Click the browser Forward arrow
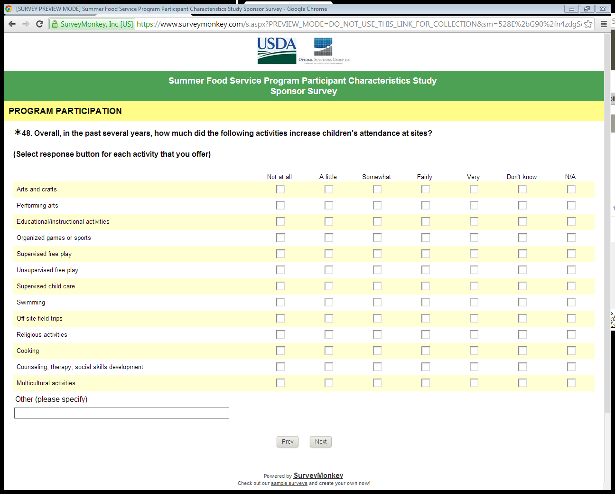This screenshot has height=494, width=615. [x=26, y=24]
